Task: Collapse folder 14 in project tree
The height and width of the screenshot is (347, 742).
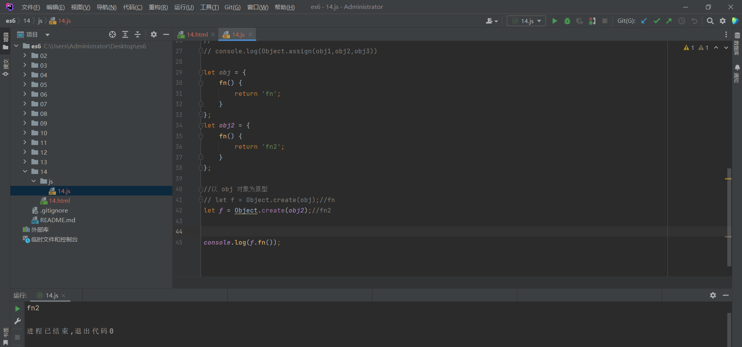Action: (x=25, y=171)
